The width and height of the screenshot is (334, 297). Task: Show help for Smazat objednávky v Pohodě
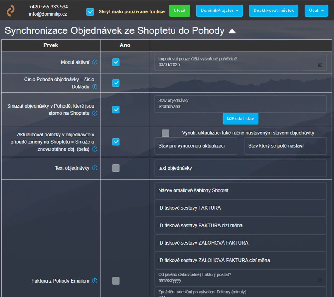click(x=94, y=113)
